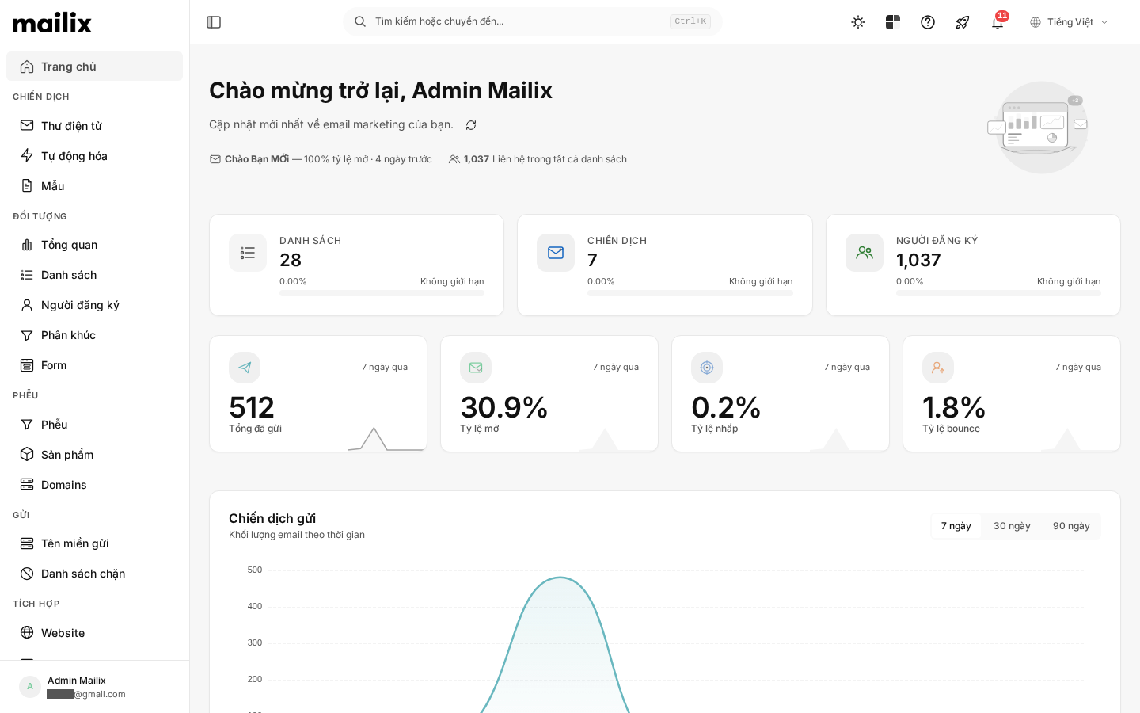Select the 90 ngày chart range tab

click(1071, 526)
